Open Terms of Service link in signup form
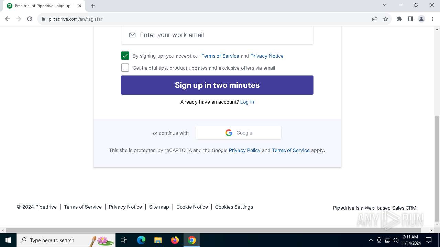The width and height of the screenshot is (440, 247). (220, 56)
